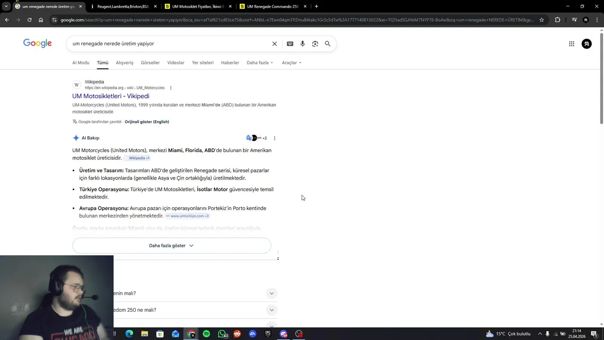Select the Videolar search tab

[x=176, y=63]
